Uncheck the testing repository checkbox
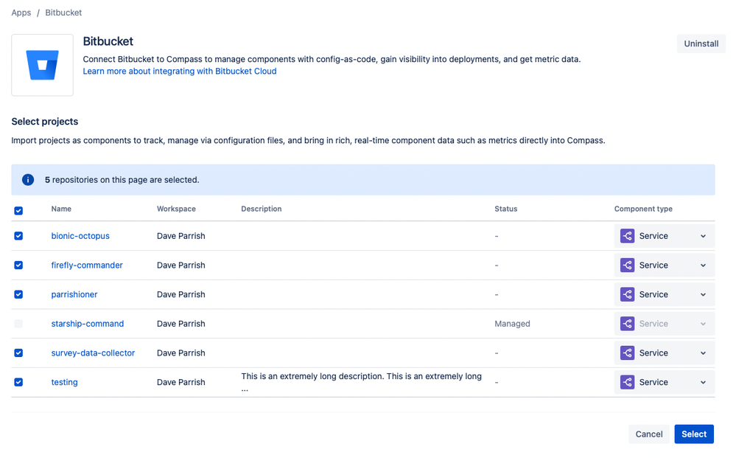The height and width of the screenshot is (458, 736). pos(18,382)
